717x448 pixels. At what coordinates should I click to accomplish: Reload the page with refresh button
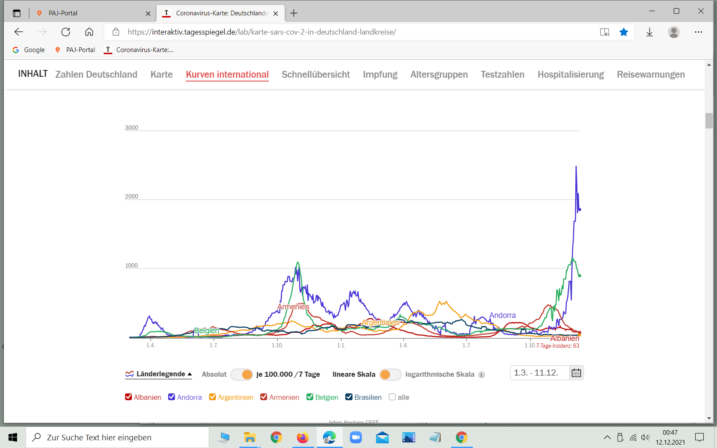point(66,32)
